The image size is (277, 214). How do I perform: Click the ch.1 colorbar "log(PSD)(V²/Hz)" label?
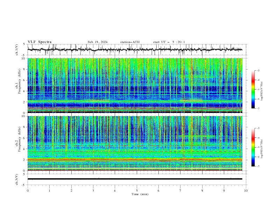click(x=262, y=91)
